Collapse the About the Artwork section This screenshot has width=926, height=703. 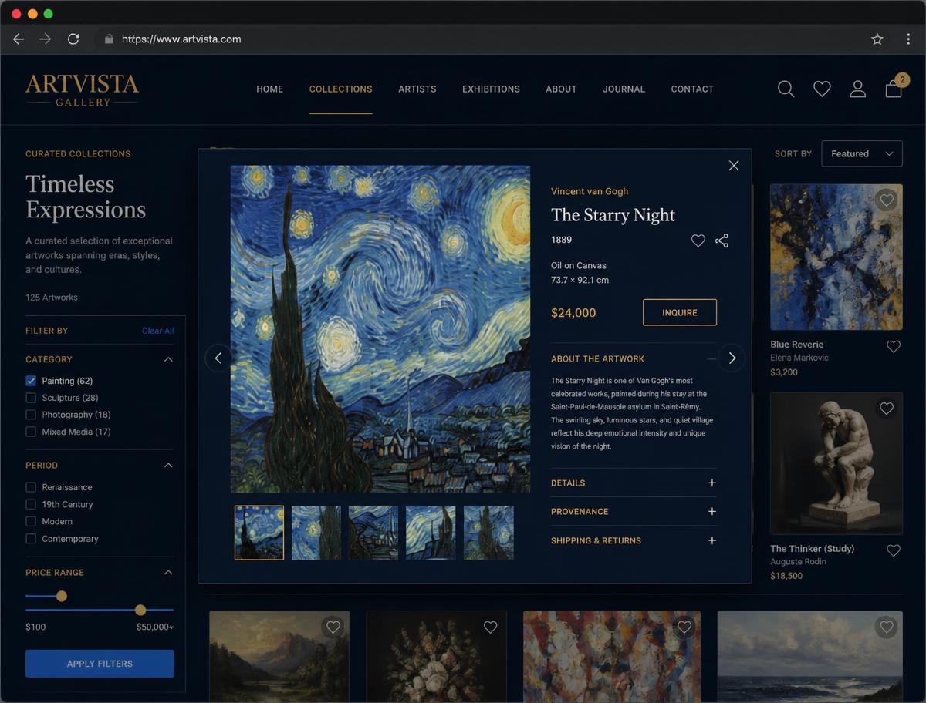(x=712, y=358)
